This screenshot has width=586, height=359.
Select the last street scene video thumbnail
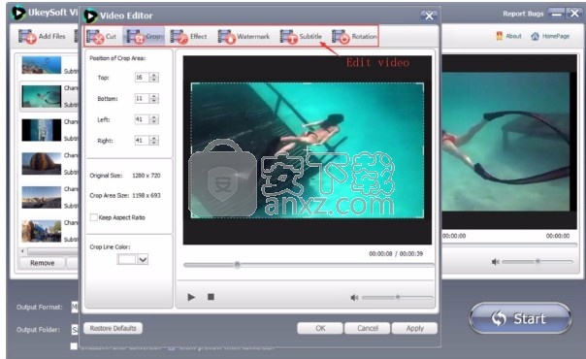41,231
